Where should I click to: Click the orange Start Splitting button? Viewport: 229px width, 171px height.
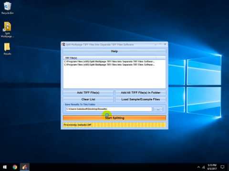[x=114, y=118]
